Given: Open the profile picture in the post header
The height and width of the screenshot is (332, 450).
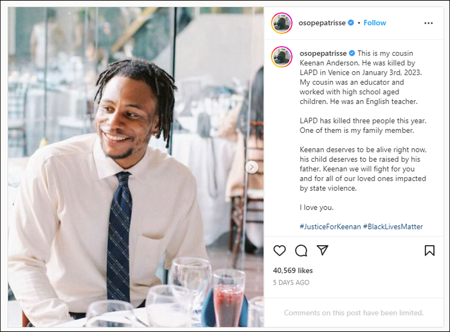Looking at the screenshot, I should click(282, 22).
